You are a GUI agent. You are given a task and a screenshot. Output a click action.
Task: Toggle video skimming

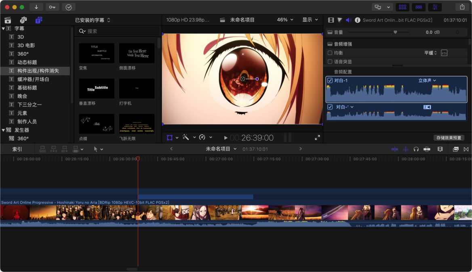click(x=395, y=149)
